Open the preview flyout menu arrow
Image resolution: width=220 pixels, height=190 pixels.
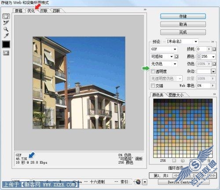tap(145, 10)
